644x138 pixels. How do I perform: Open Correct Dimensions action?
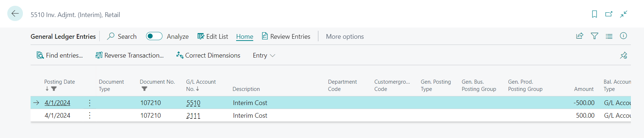point(208,55)
